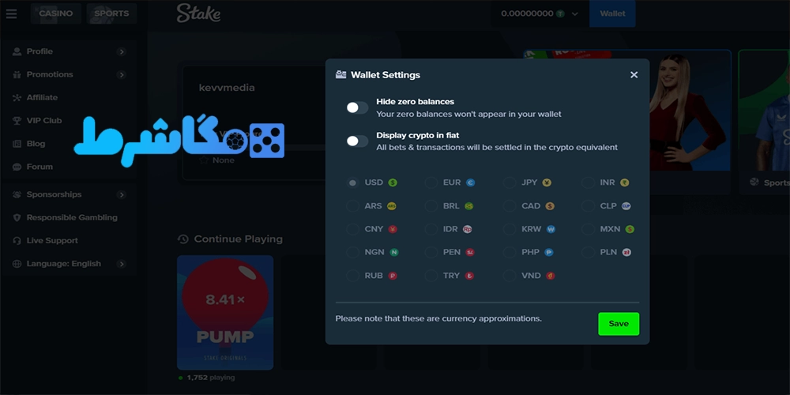This screenshot has height=395, width=790.
Task: Click the INR rupee coin icon
Action: (625, 182)
